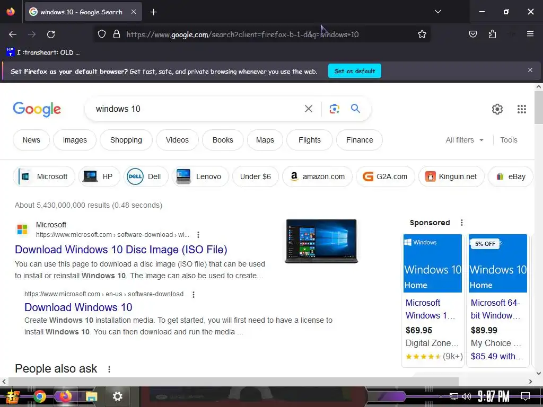This screenshot has width=543, height=407.
Task: Expand the list all tabs chevron
Action: [x=437, y=12]
